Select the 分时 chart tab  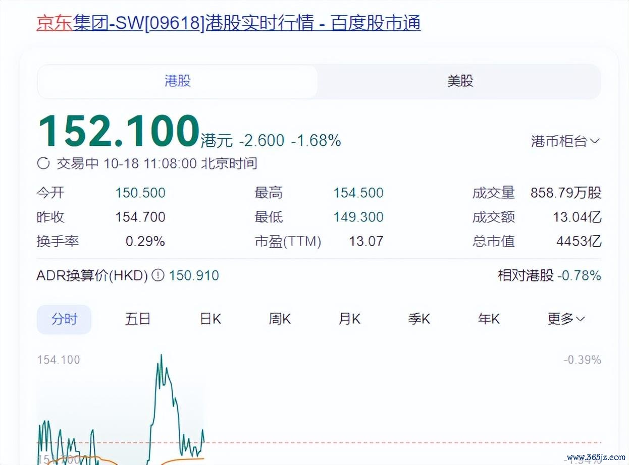click(64, 319)
